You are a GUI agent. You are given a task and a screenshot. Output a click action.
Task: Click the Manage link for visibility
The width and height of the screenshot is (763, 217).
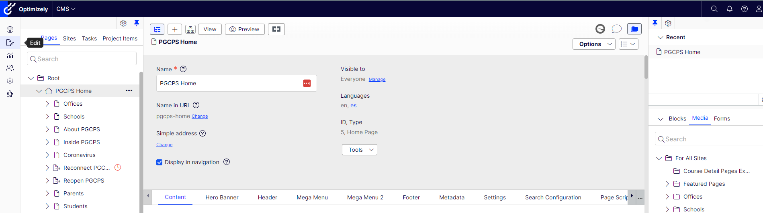click(377, 80)
